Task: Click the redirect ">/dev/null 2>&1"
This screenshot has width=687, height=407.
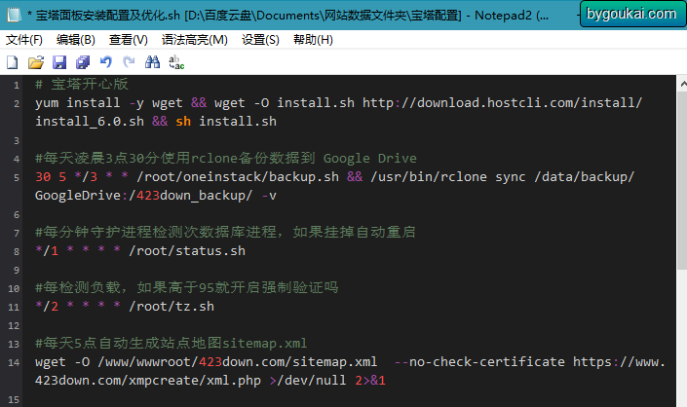Action: point(327,381)
